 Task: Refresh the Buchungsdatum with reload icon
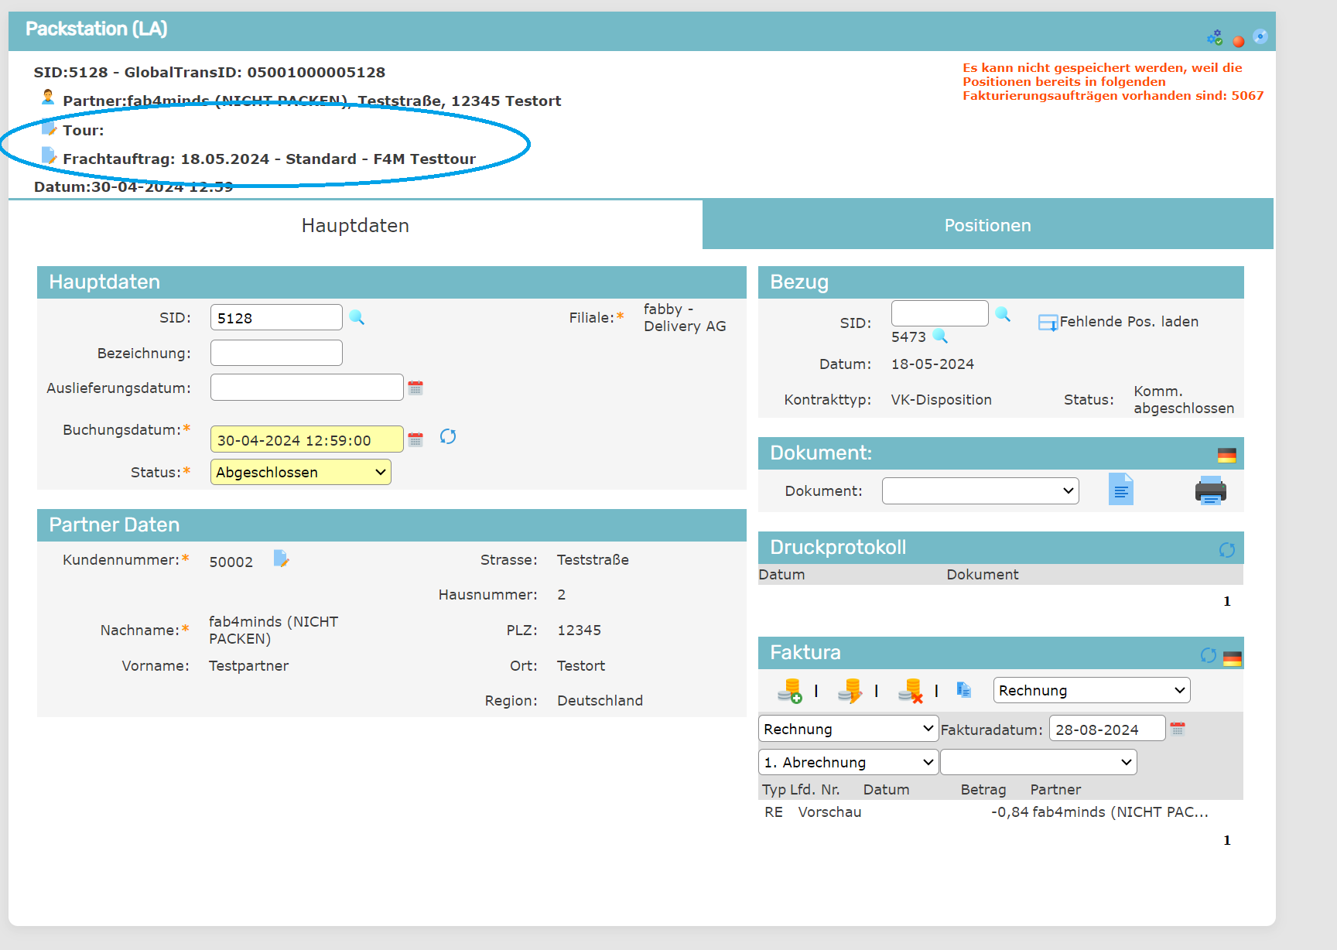pyautogui.click(x=448, y=437)
